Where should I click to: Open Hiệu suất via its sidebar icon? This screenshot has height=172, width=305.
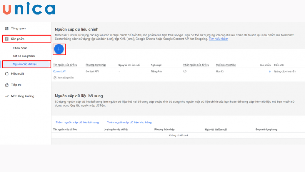(x=7, y=73)
